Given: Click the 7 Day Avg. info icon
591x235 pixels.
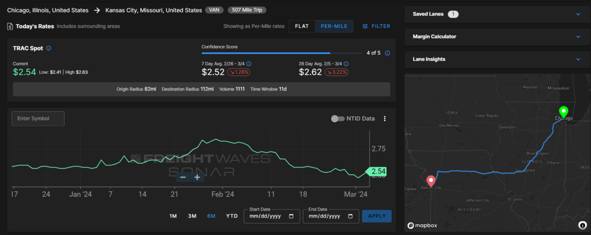Looking at the screenshot, I should click(249, 63).
